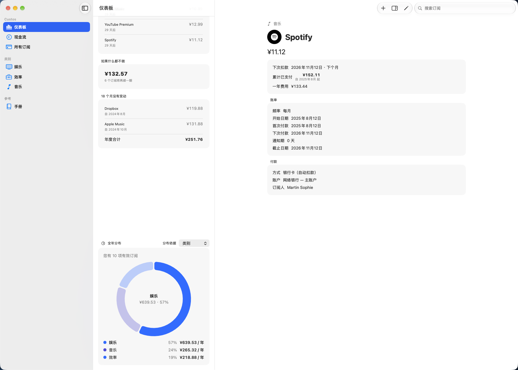Click the 累计已支付 ¥152.11 value
The image size is (518, 370).
tap(311, 75)
